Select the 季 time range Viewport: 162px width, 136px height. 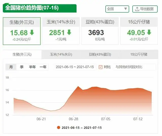[x=22, y=67]
